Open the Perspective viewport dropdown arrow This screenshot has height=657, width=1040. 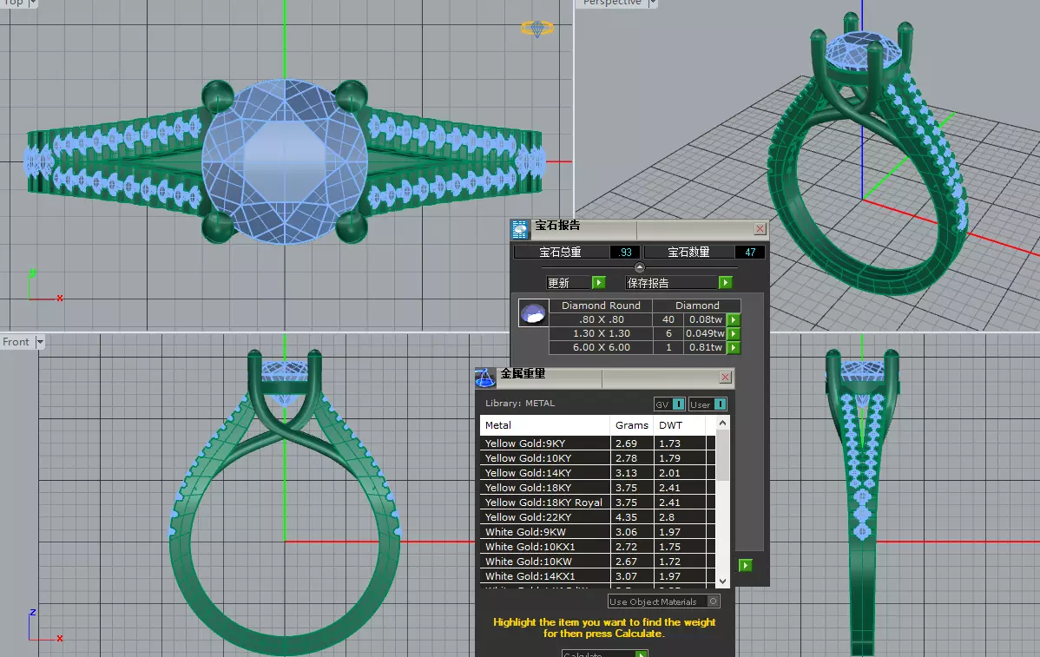coord(653,3)
